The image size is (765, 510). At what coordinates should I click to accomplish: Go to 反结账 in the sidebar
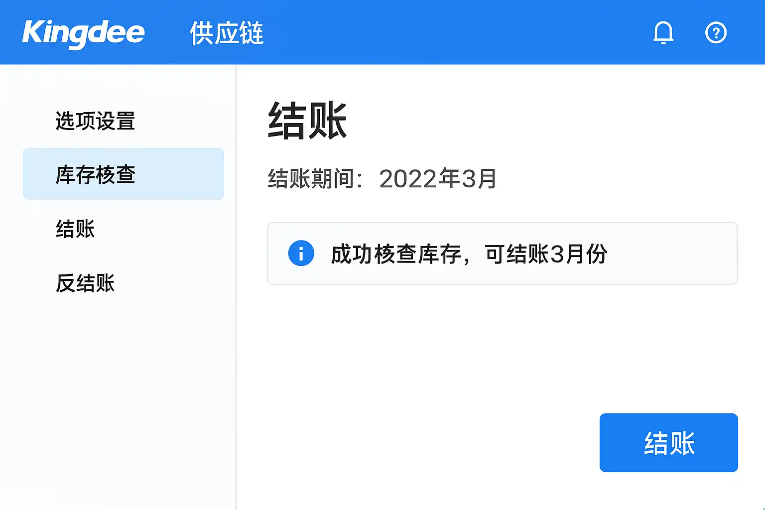(x=85, y=283)
